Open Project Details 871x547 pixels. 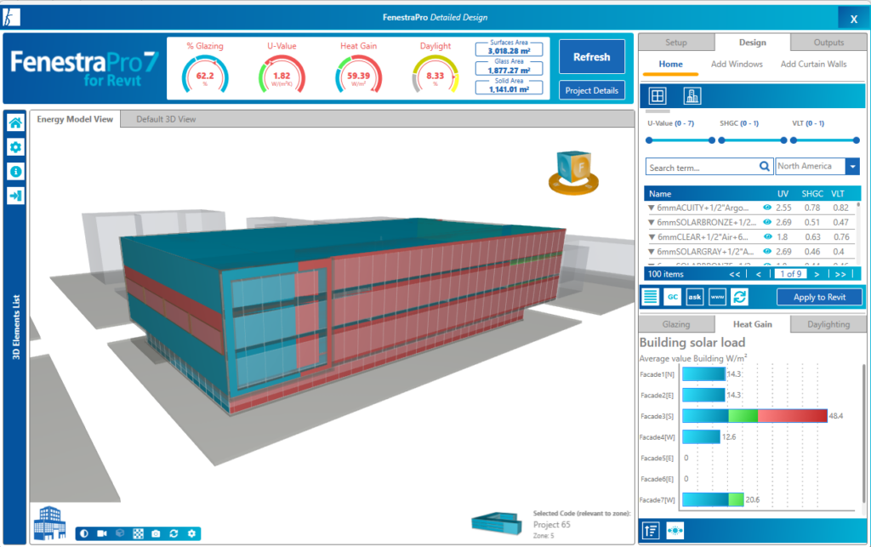coord(592,90)
